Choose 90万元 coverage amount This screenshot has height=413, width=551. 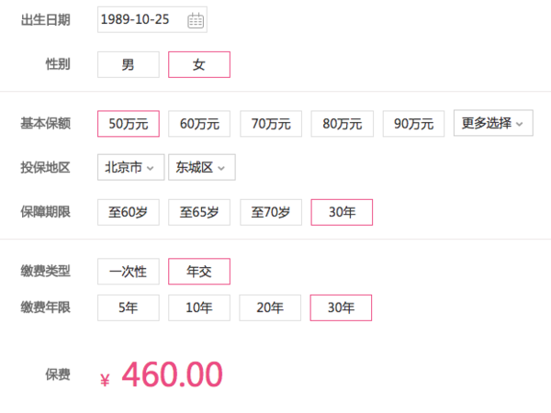[413, 124]
